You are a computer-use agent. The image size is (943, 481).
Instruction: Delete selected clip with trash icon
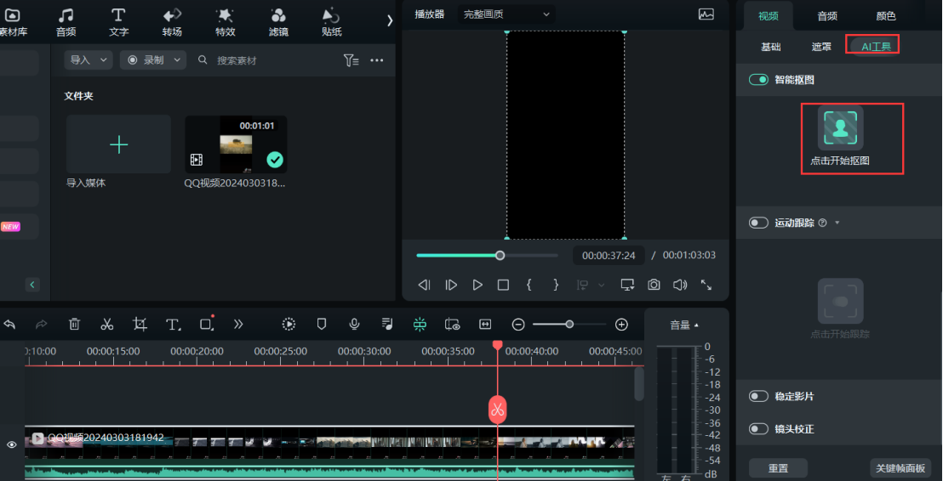74,324
